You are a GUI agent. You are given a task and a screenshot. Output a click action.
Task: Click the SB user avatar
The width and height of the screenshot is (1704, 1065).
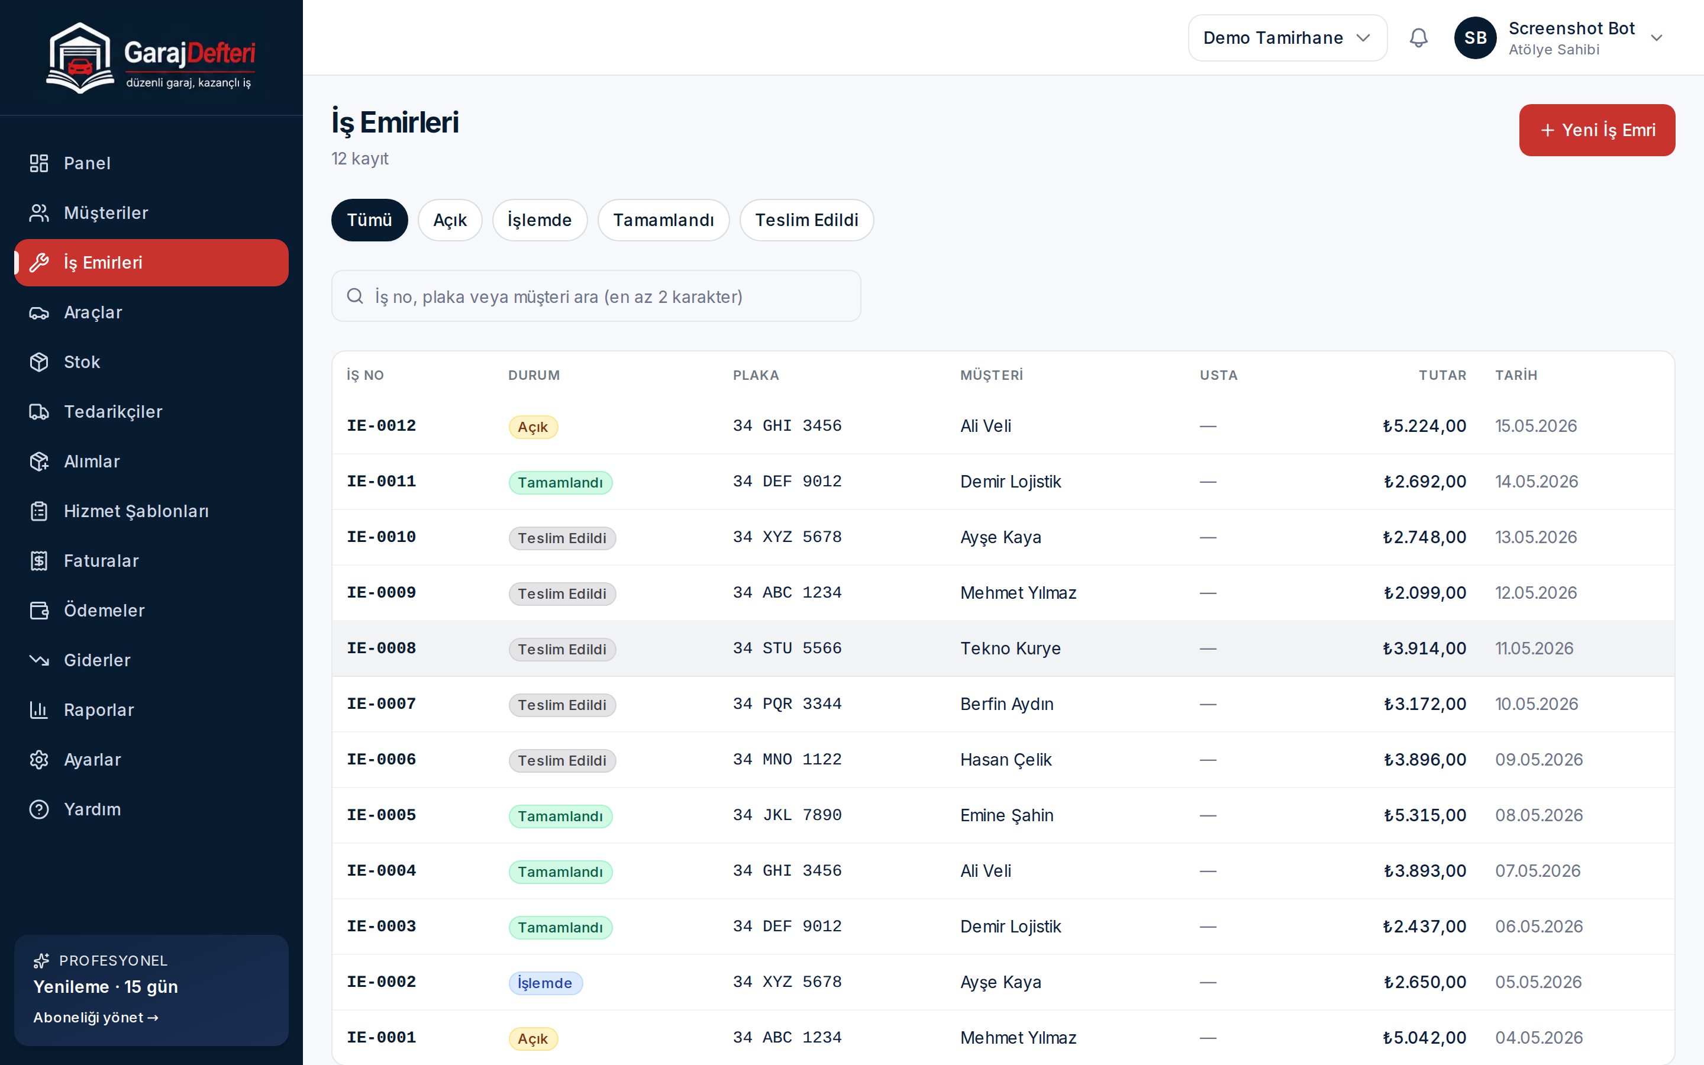tap(1475, 38)
